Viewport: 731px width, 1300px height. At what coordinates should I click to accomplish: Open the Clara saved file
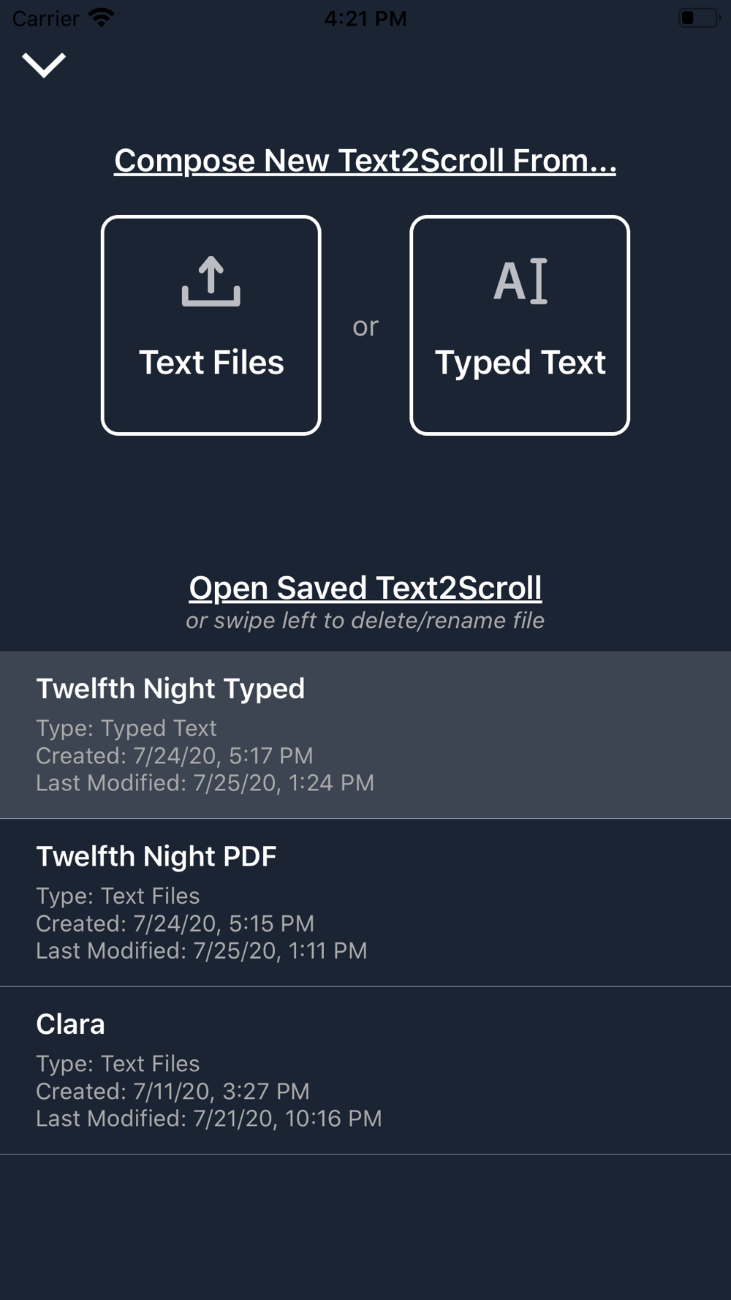pyautogui.click(x=365, y=1070)
